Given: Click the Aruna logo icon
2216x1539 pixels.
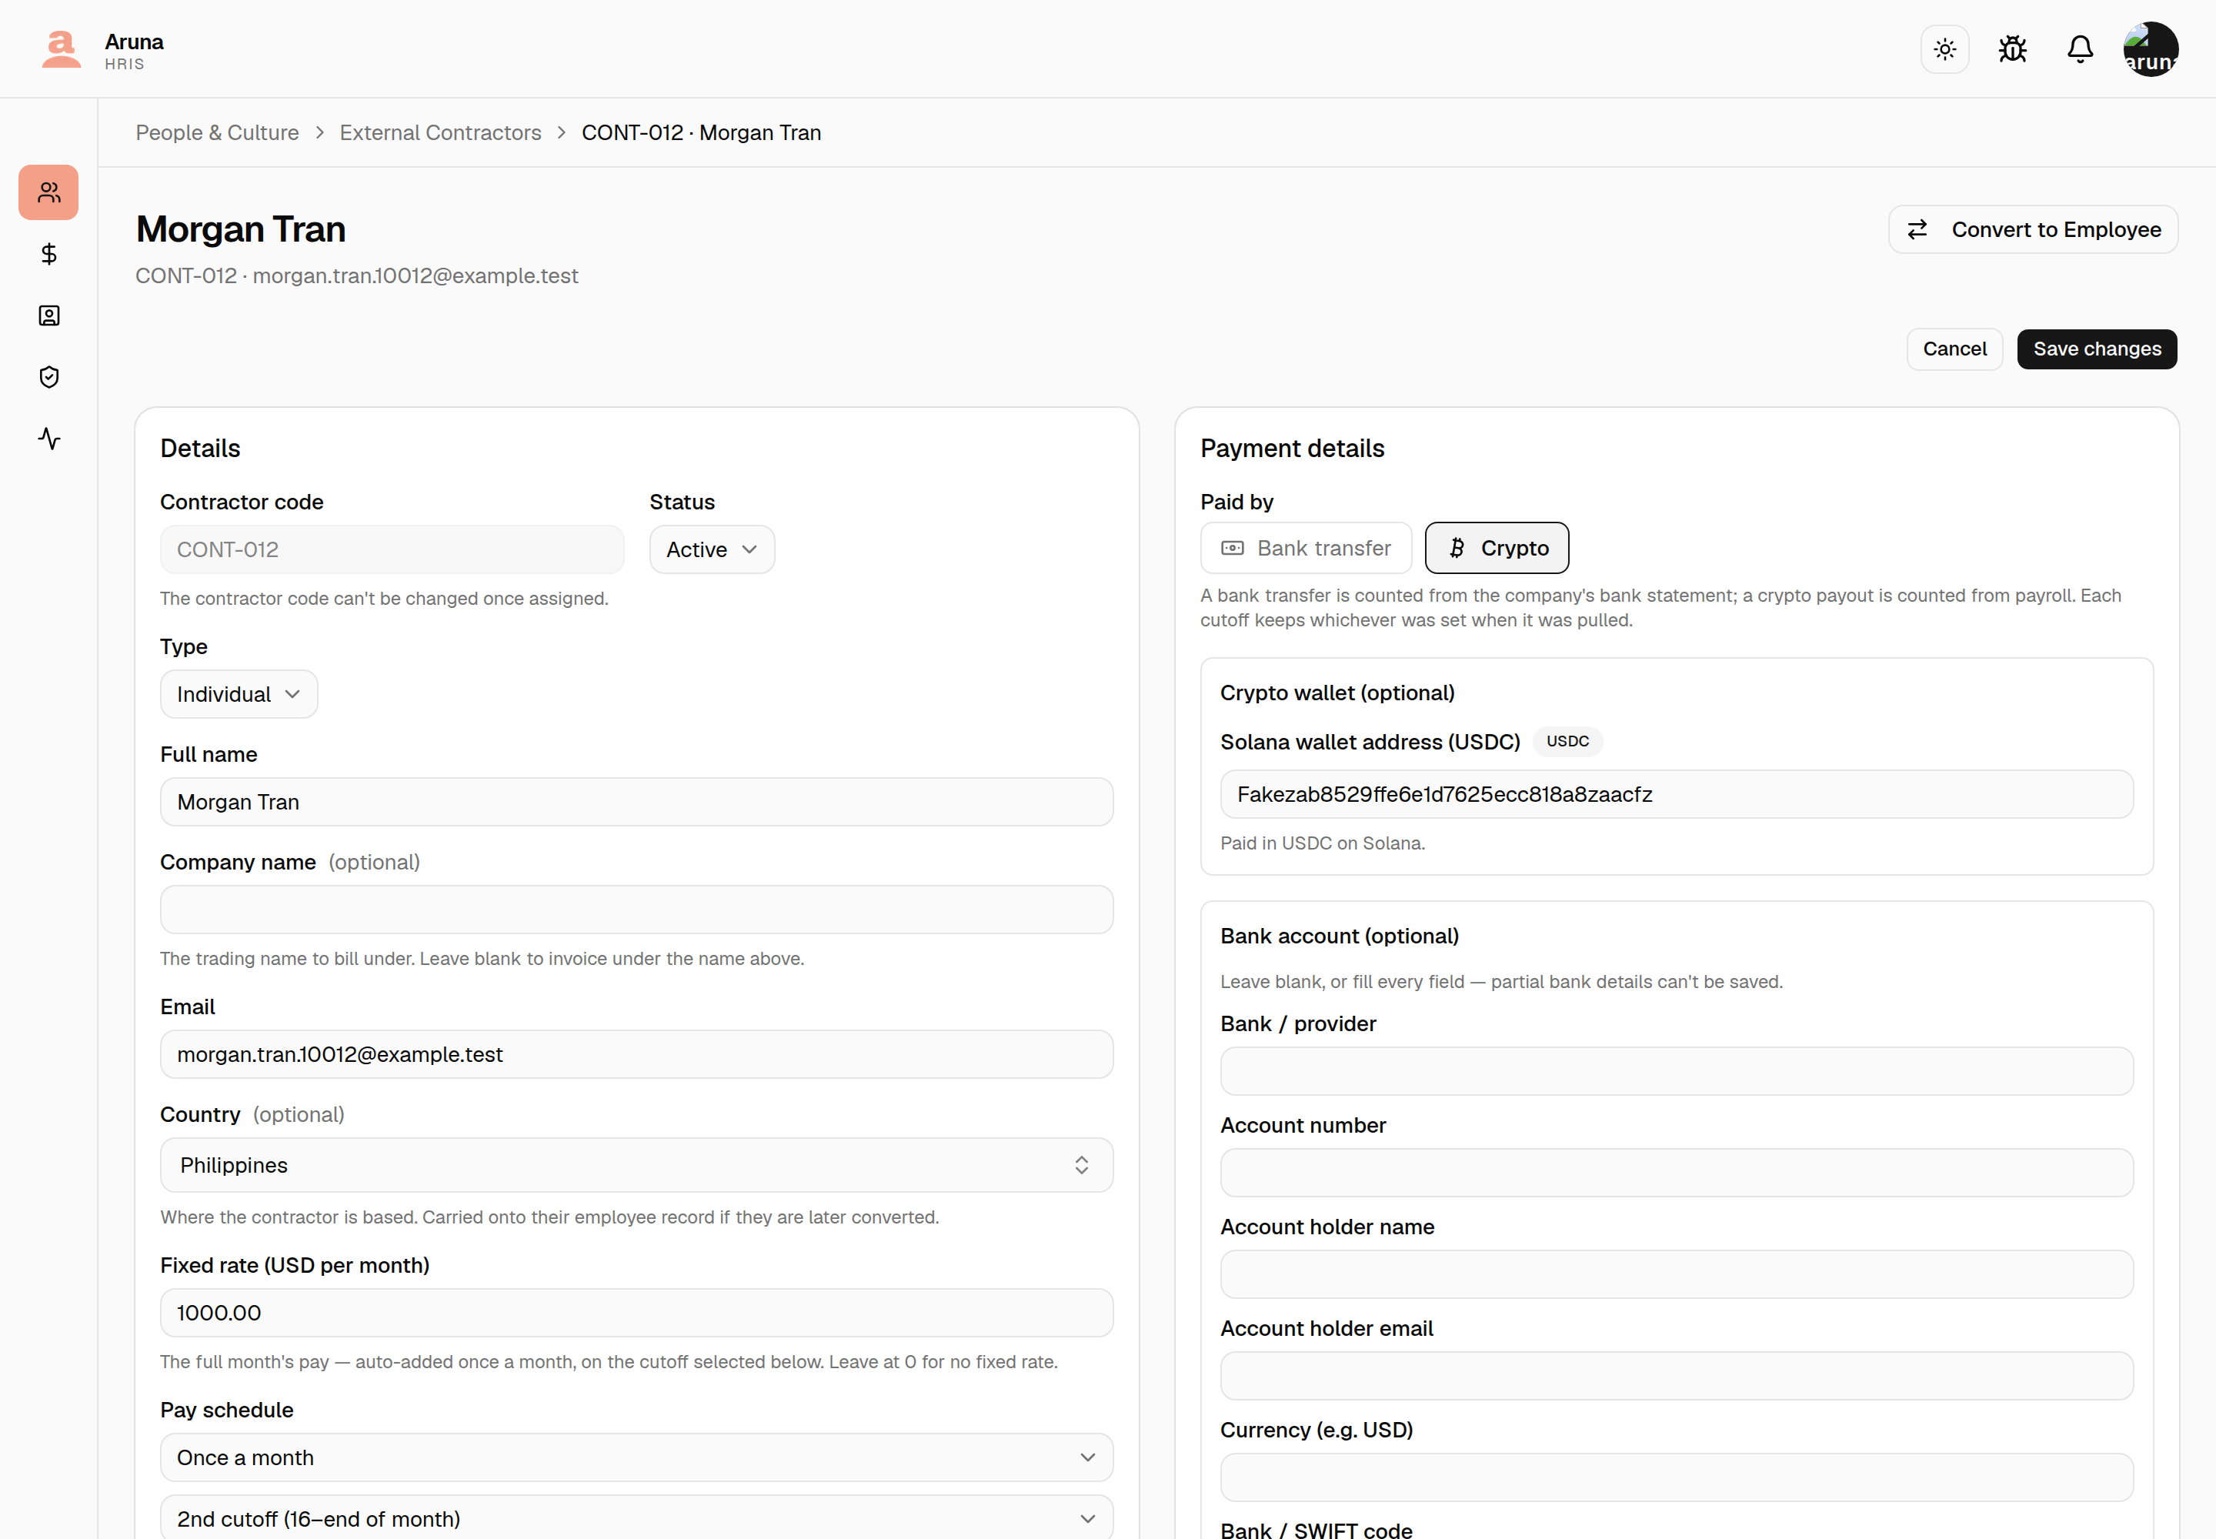Looking at the screenshot, I should [x=61, y=49].
